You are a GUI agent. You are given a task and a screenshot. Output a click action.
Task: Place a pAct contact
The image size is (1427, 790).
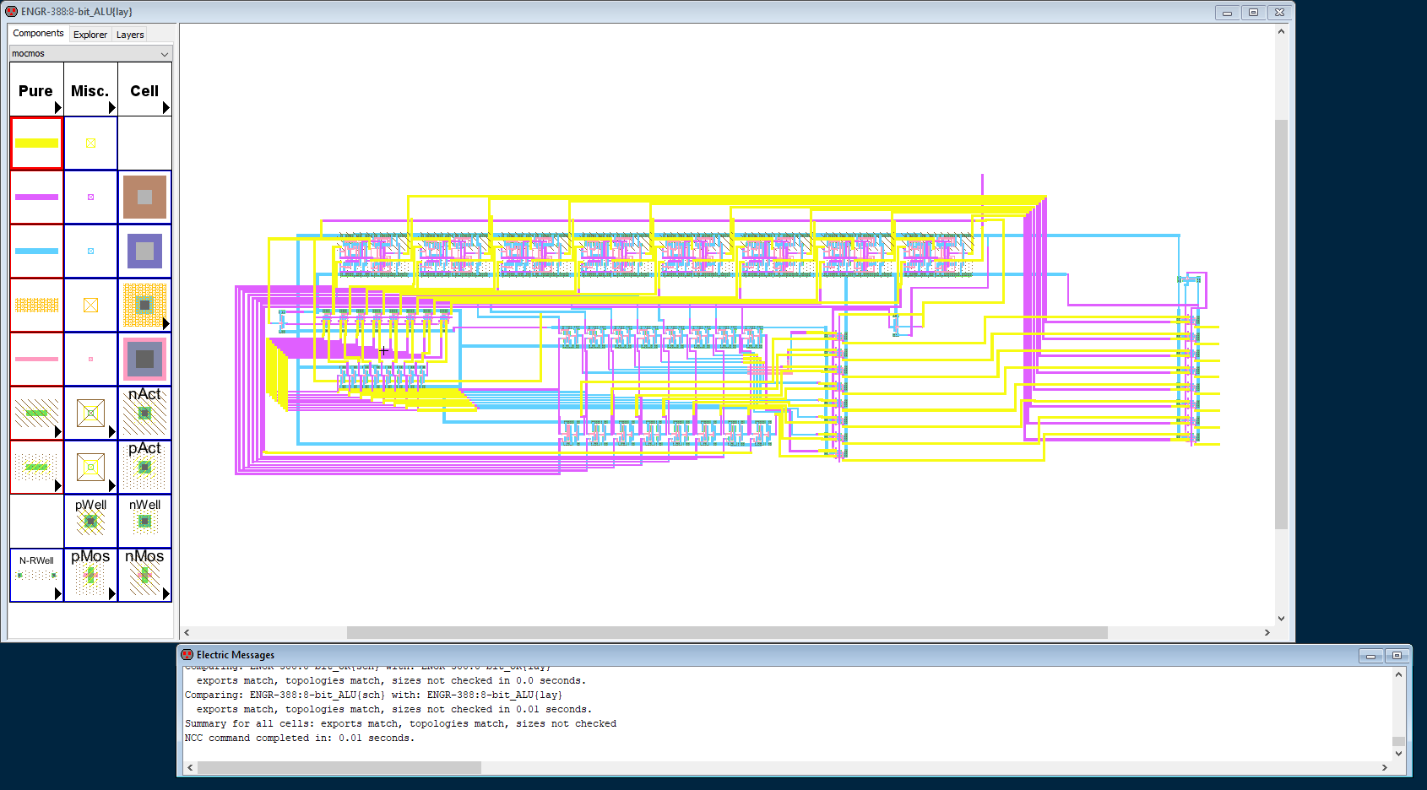144,468
